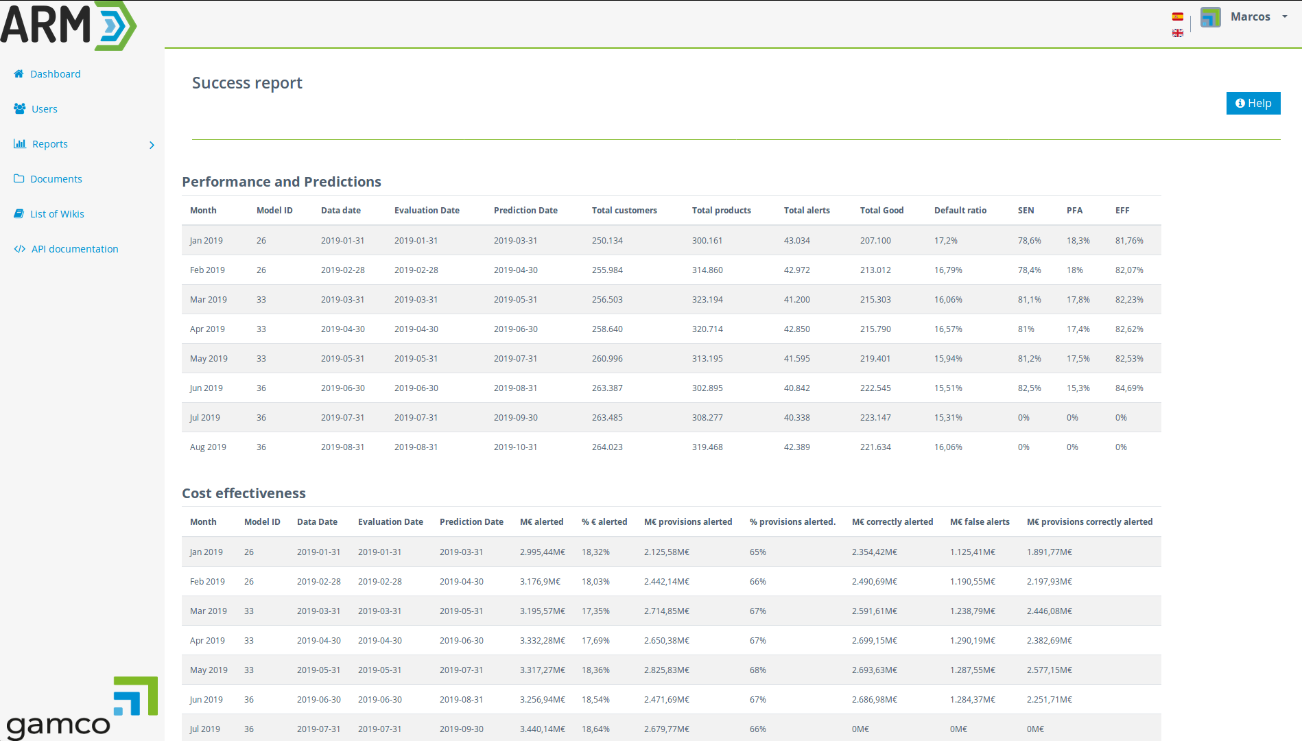
Task: Open the Marcos account dropdown arrow
Action: click(x=1285, y=16)
